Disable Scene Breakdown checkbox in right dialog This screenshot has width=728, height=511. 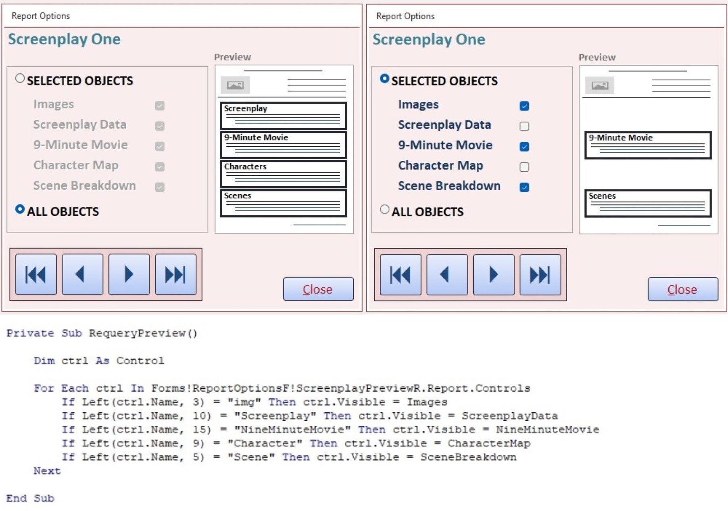click(524, 187)
